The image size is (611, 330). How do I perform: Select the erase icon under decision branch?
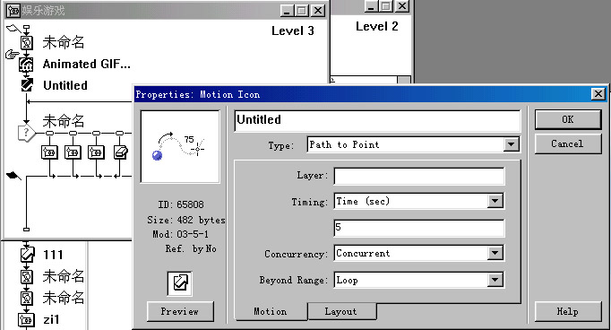120,152
